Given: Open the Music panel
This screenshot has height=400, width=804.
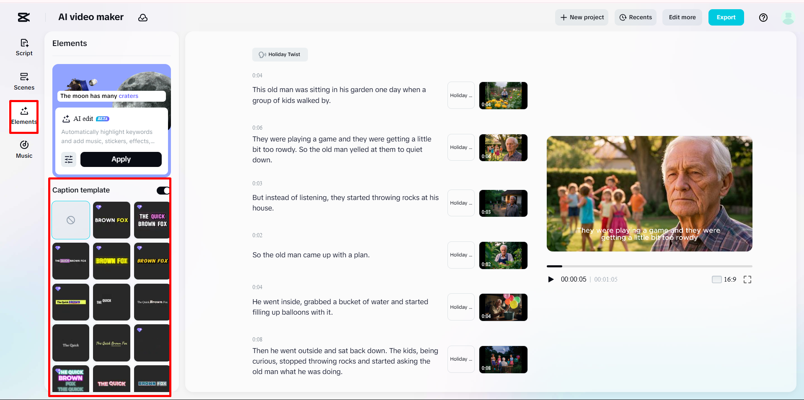Looking at the screenshot, I should point(24,150).
